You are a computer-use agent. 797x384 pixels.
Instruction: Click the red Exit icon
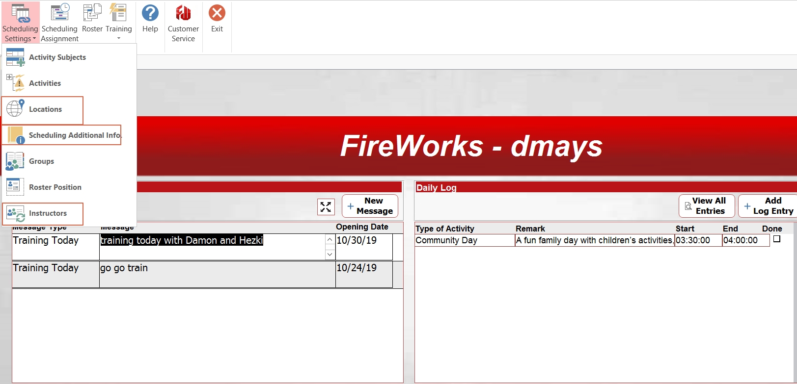[x=217, y=13]
